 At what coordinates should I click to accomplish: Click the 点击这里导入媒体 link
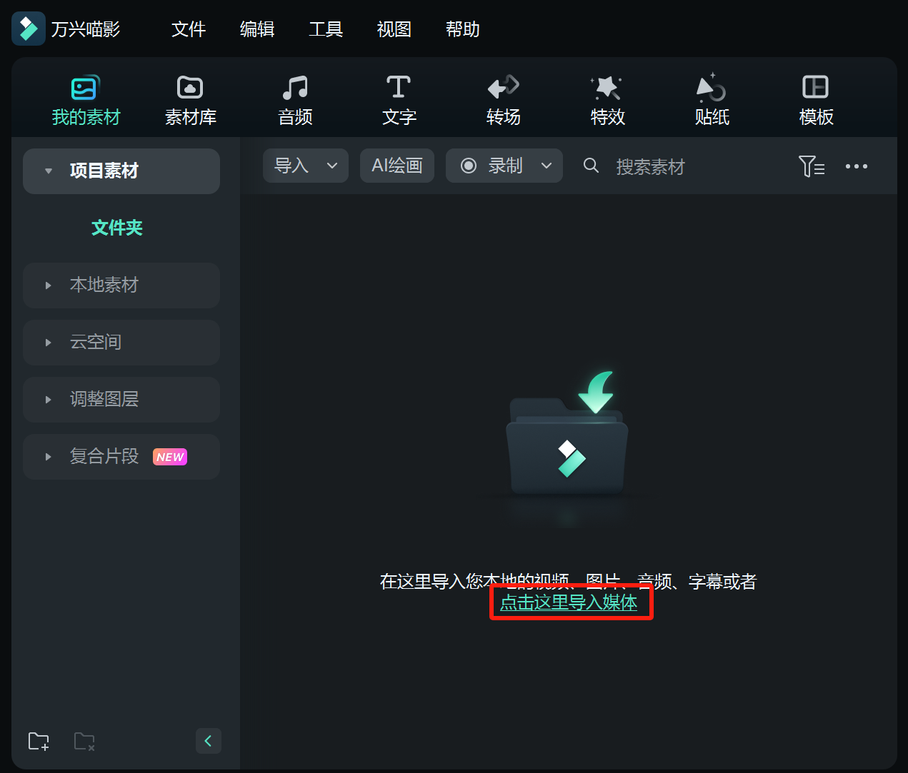coord(570,602)
